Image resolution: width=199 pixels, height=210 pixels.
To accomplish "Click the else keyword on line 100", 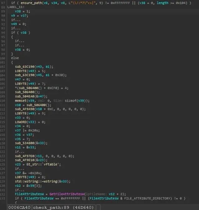I will [x=15, y=58].
